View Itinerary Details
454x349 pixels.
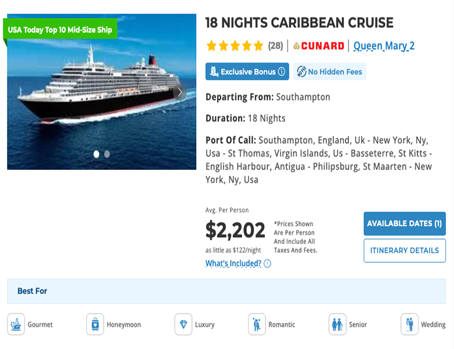coord(405,251)
